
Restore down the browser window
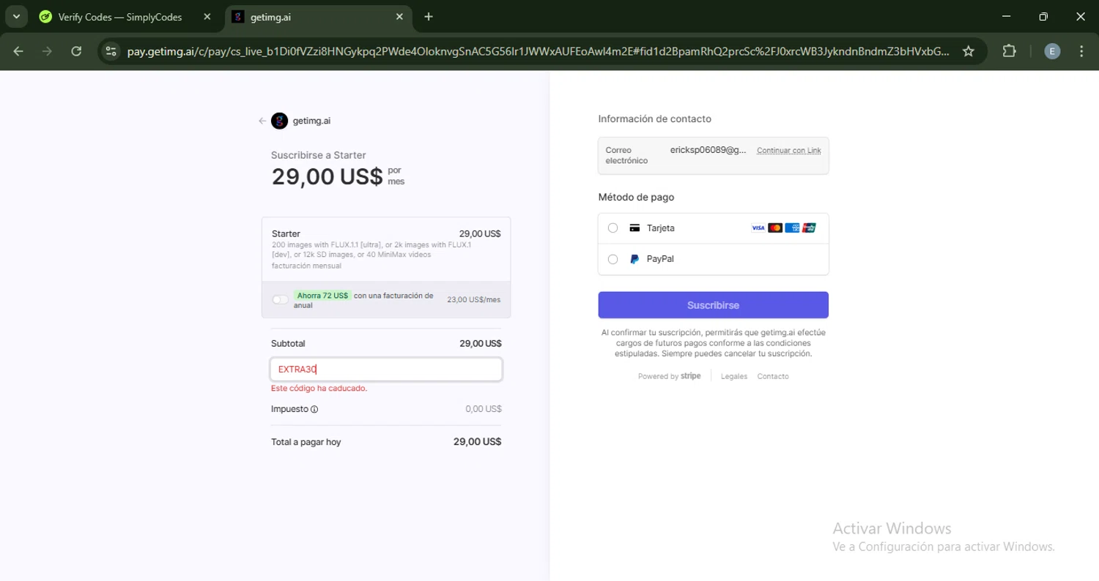[1043, 17]
